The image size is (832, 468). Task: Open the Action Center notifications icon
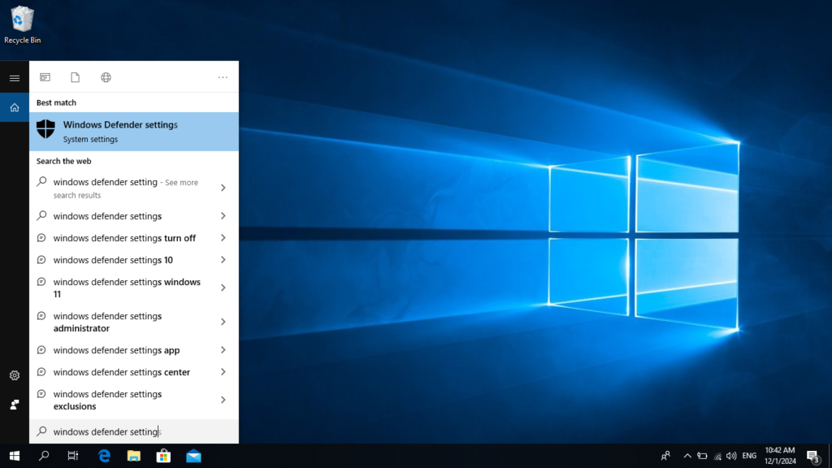[812, 456]
